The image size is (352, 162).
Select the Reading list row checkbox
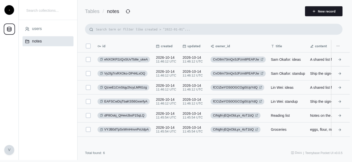88,115
